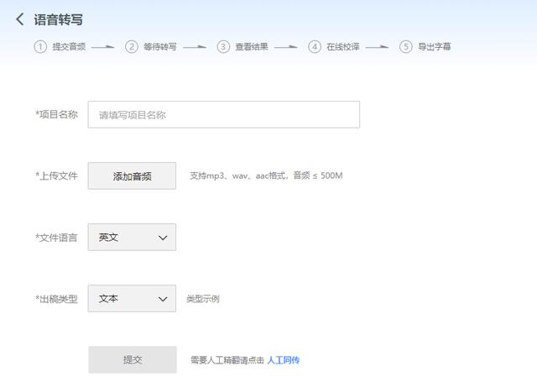Click the supported formats hint mentioning 500M
This screenshot has width=537, height=387.
point(266,175)
